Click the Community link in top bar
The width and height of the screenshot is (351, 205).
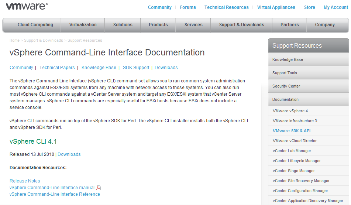tap(160, 7)
